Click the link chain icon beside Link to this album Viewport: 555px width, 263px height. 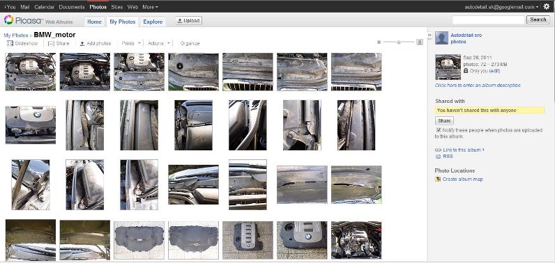click(x=438, y=150)
